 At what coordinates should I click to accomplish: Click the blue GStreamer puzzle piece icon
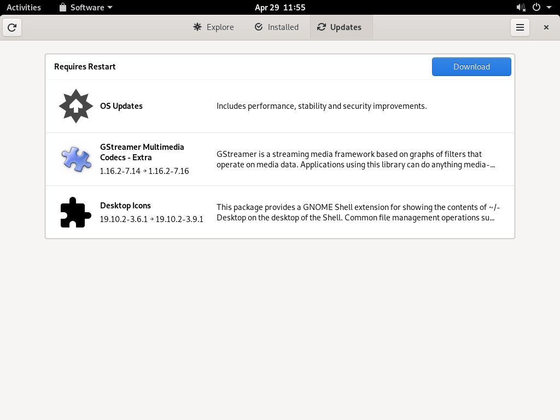pos(75,159)
